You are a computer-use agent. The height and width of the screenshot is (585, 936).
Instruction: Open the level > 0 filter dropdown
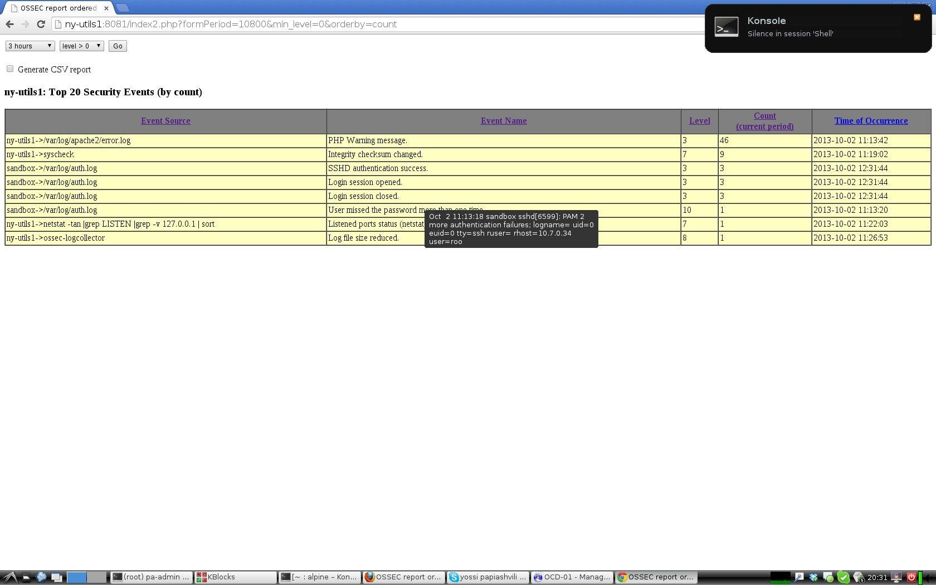81,46
